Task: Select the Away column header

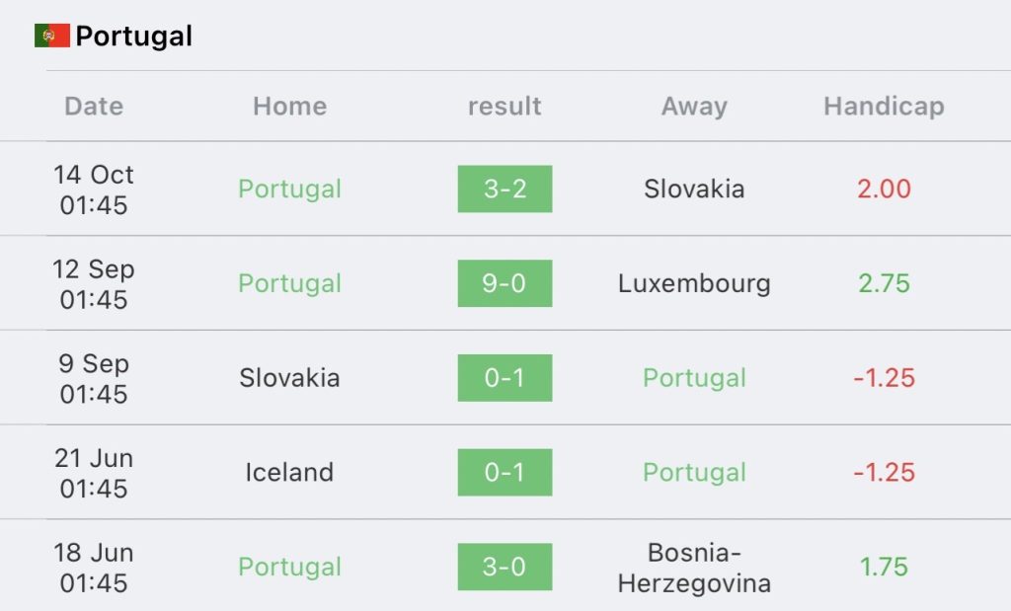Action: tap(694, 107)
